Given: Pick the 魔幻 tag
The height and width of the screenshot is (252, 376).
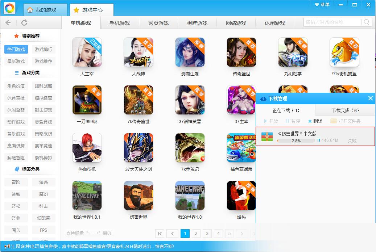Looking at the screenshot, I should 44,194.
